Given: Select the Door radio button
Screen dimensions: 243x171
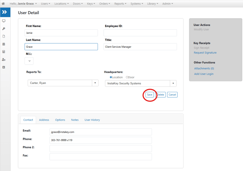Looking at the screenshot, I should coord(127,77).
